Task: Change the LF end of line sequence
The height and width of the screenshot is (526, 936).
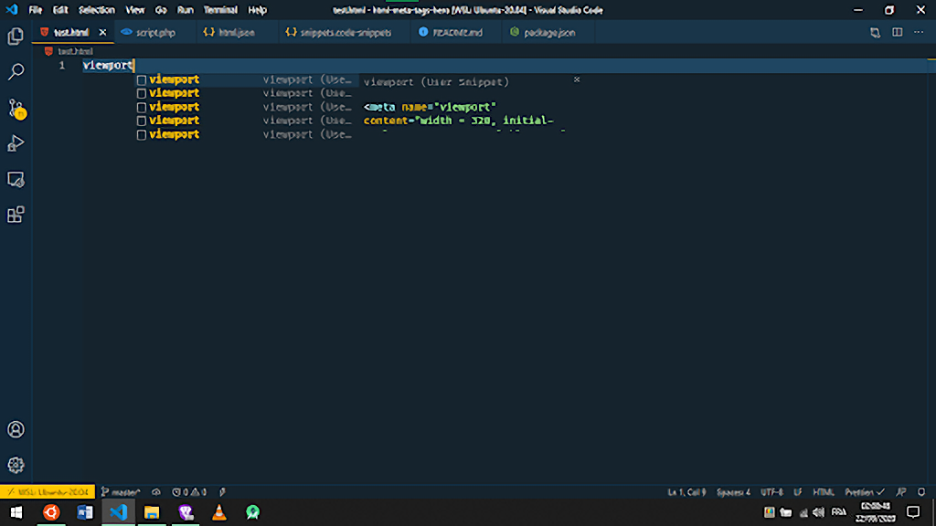Action: point(797,492)
